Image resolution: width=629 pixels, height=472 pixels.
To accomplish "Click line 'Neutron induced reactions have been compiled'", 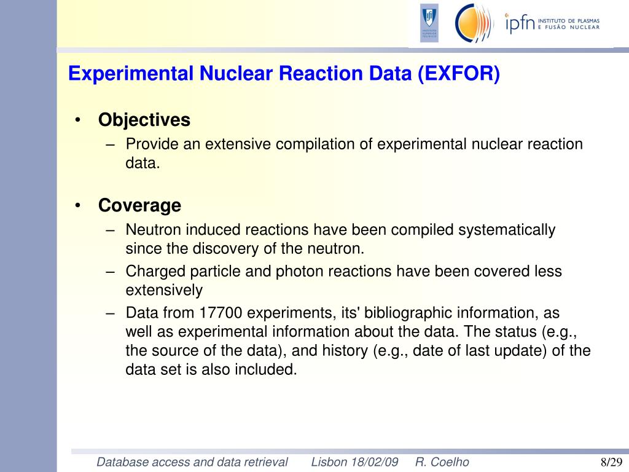I will (340, 230).
